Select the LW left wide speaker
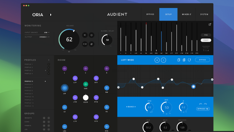234x132 pixels. tap(65, 88)
